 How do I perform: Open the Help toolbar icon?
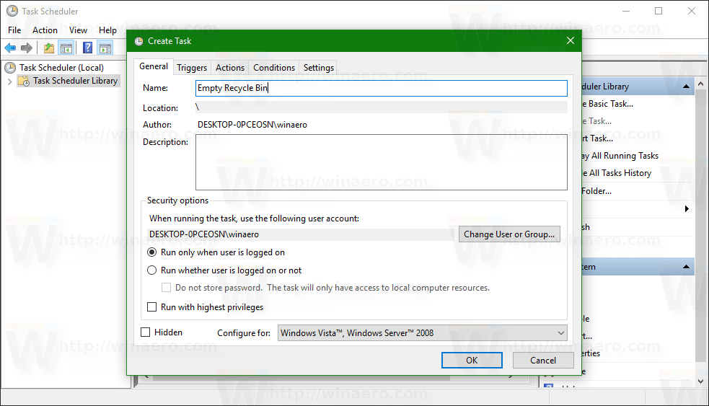88,48
